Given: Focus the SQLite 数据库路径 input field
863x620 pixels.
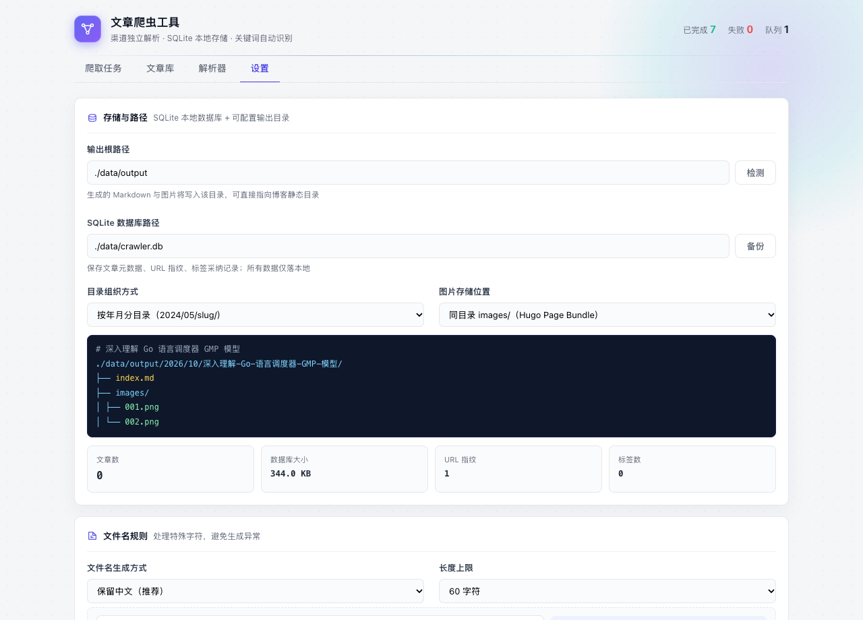Looking at the screenshot, I should pyautogui.click(x=408, y=246).
